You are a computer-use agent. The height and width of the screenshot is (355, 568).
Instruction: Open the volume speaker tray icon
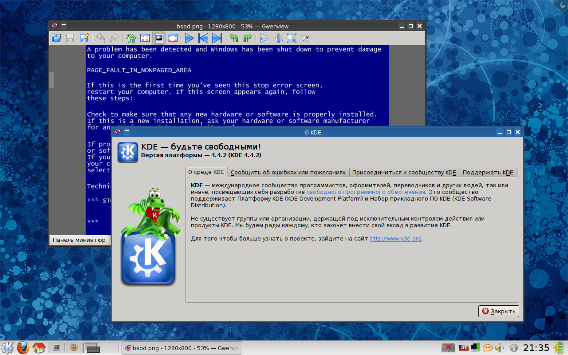click(499, 348)
